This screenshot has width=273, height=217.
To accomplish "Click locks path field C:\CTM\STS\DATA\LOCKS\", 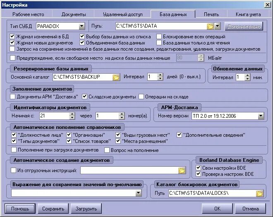I will click(x=212, y=193).
